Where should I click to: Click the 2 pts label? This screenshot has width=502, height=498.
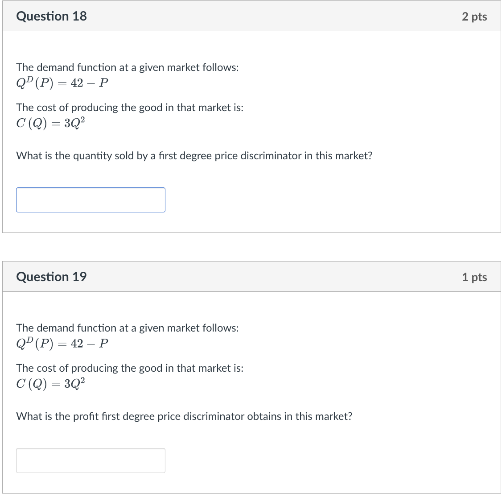tap(474, 17)
